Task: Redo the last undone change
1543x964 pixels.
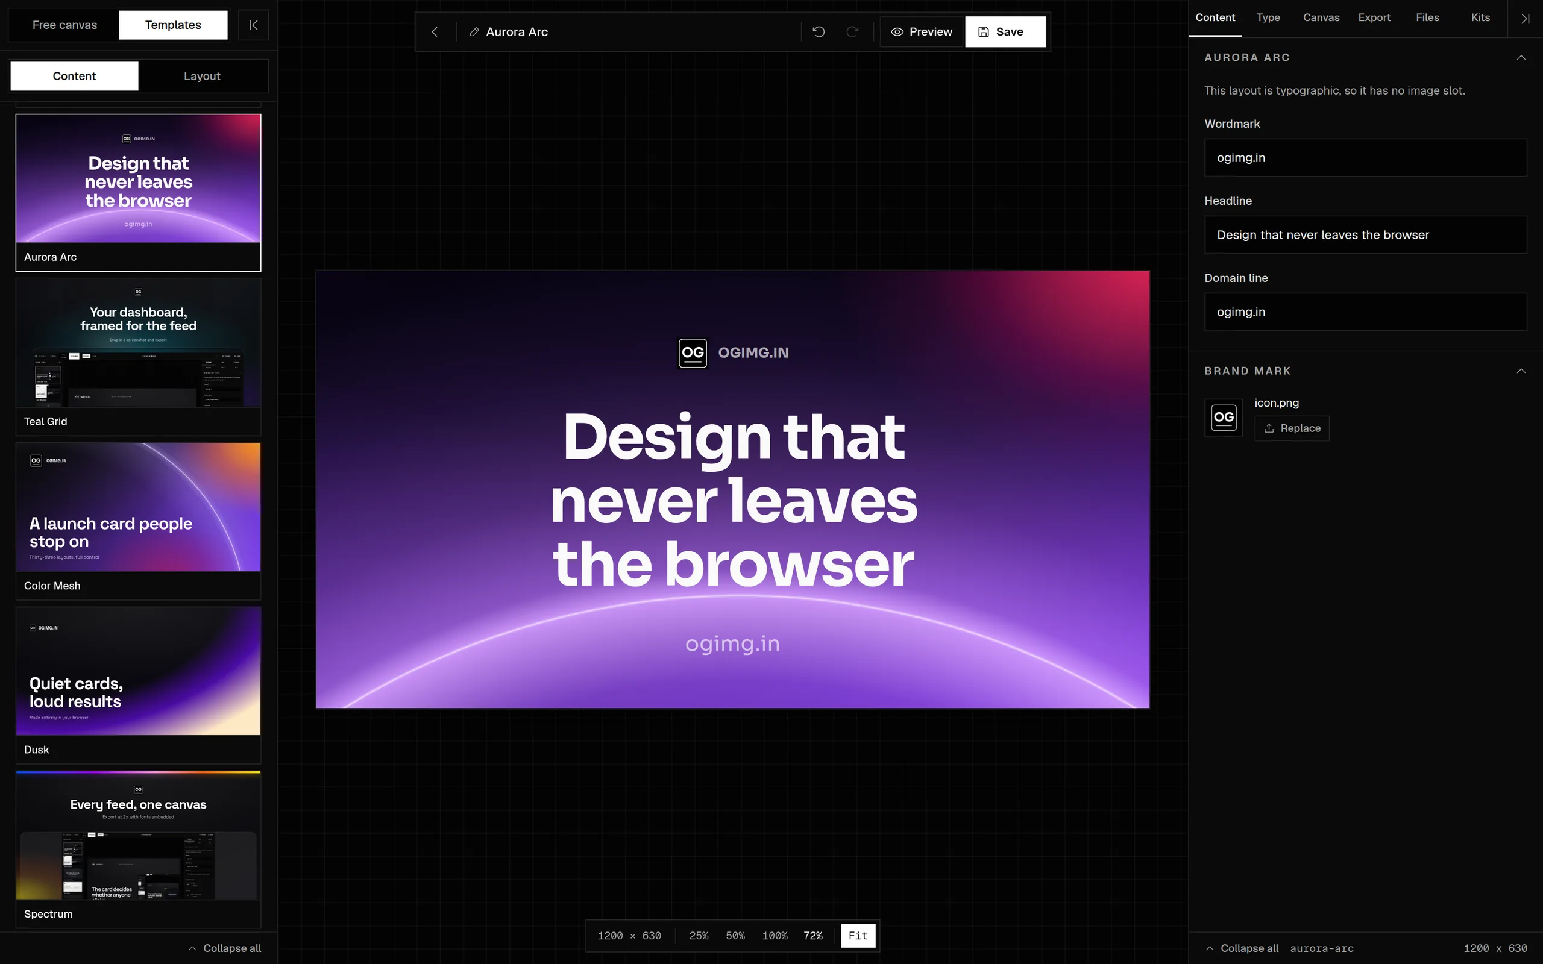Action: pyautogui.click(x=852, y=32)
